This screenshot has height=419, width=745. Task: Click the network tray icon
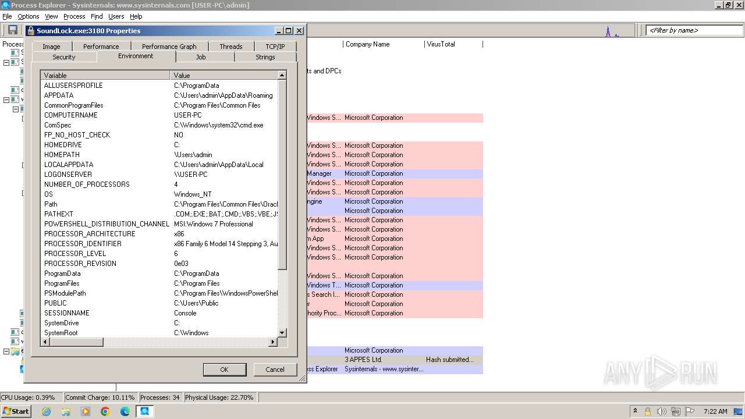tap(676, 411)
